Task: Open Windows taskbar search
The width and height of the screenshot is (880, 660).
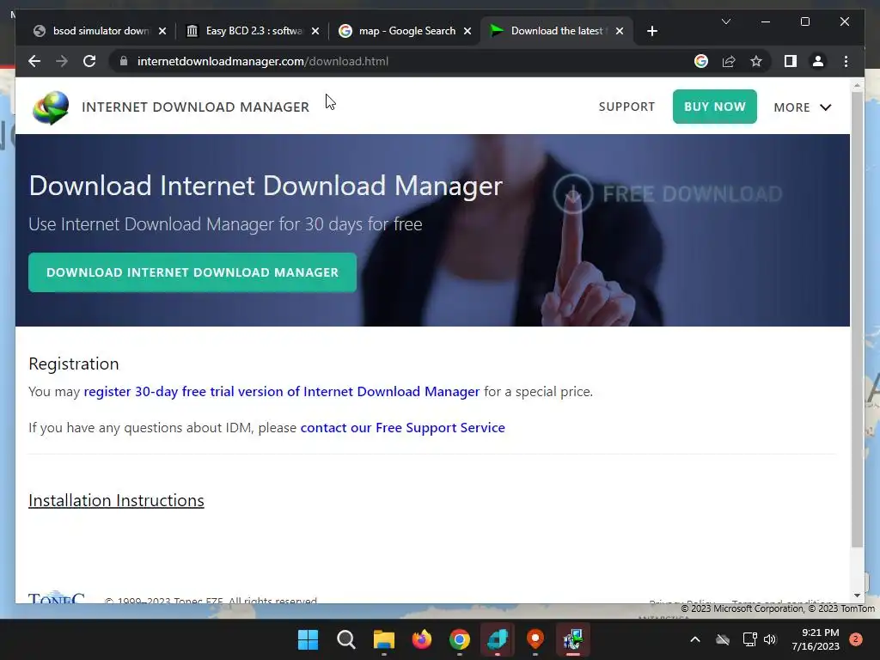Action: [345, 639]
